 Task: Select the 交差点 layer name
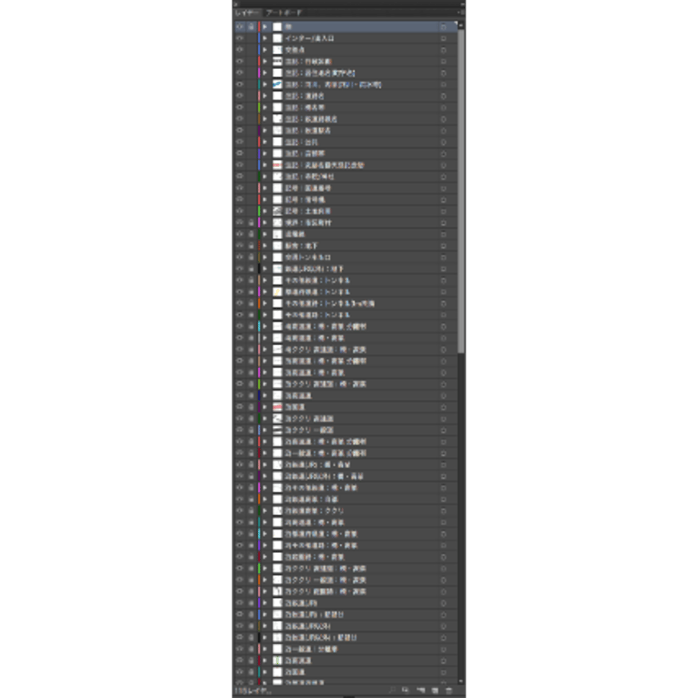click(x=294, y=50)
